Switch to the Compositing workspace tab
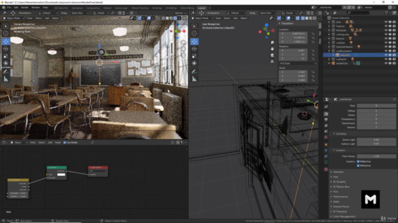Viewport: 398px width, 223px height. (x=93, y=8)
